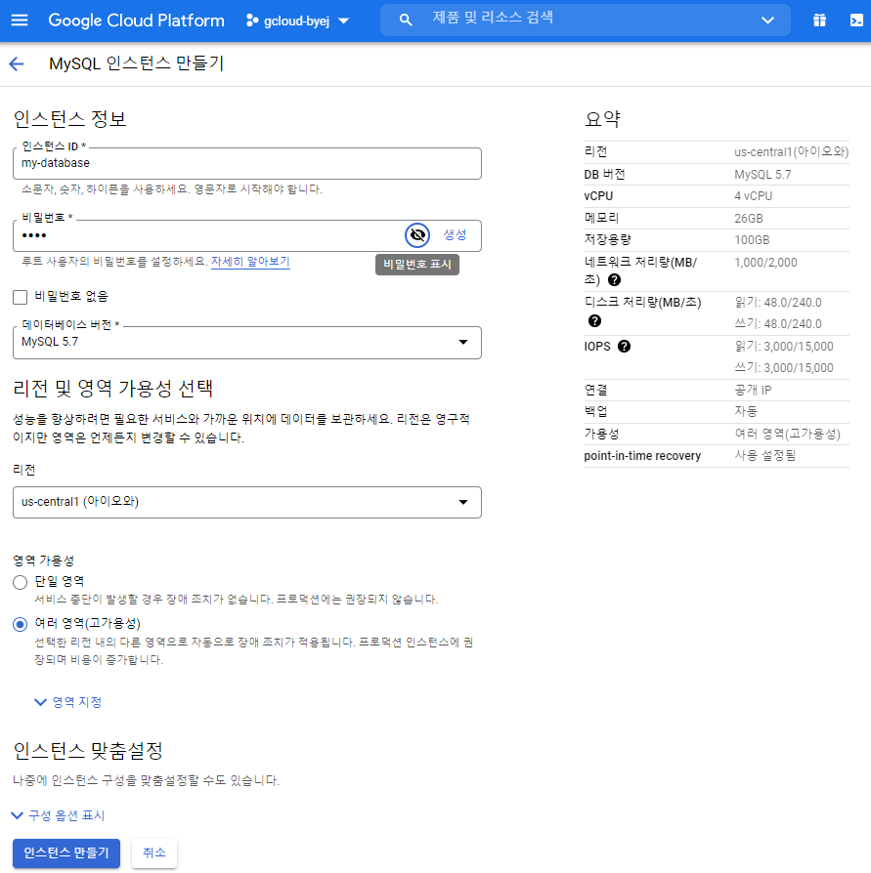Click summary DB 버전 value MySQL 5.7
Image resolution: width=871 pixels, height=873 pixels.
[762, 174]
